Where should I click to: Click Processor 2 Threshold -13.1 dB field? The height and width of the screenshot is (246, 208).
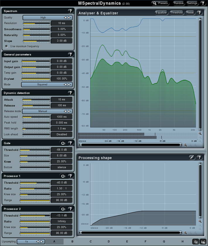click(62, 215)
